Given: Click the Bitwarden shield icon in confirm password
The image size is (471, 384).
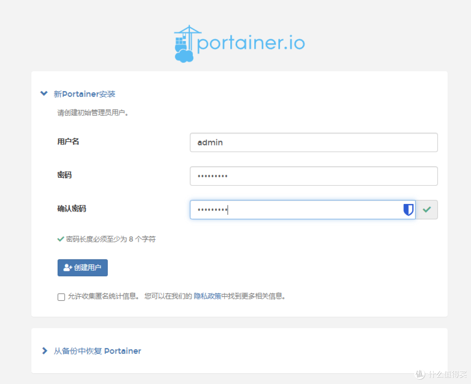Looking at the screenshot, I should [x=408, y=210].
